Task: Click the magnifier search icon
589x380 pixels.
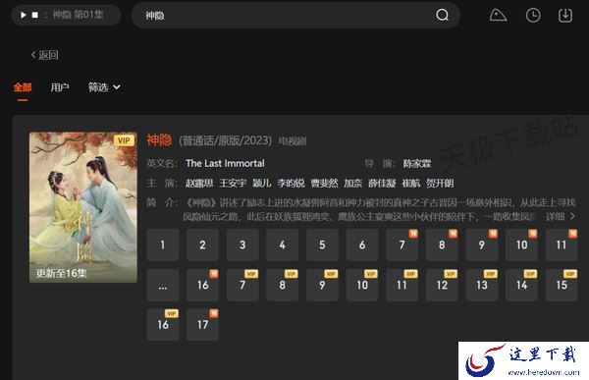Action: click(x=442, y=16)
